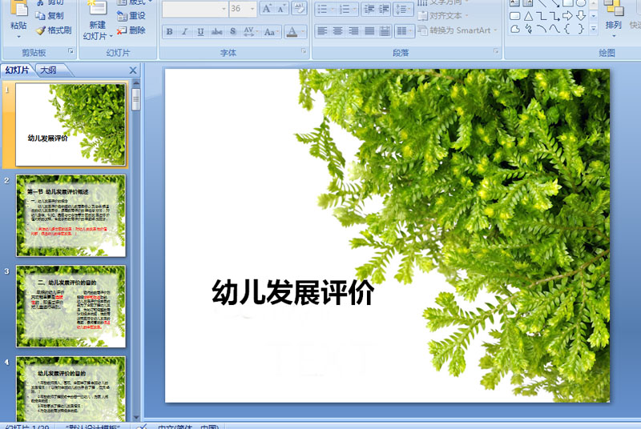Open font color A swatch
The height and width of the screenshot is (429, 641).
tap(292, 31)
